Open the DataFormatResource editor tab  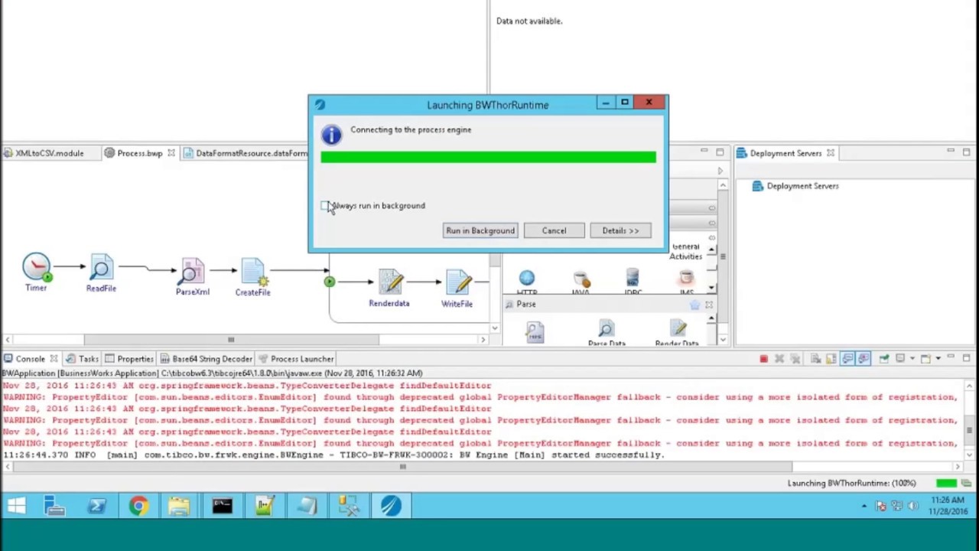246,153
